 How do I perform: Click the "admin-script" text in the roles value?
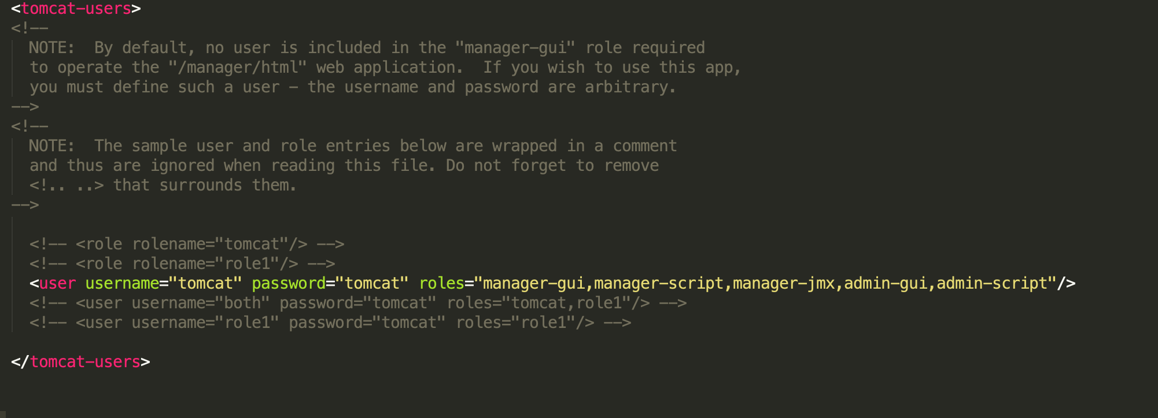(993, 283)
